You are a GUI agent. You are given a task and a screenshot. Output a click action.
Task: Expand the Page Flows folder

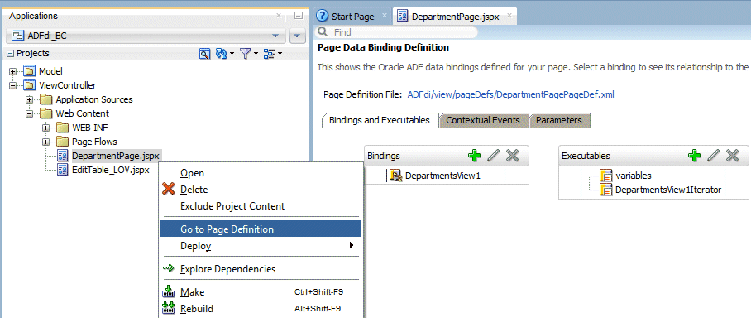pos(46,142)
